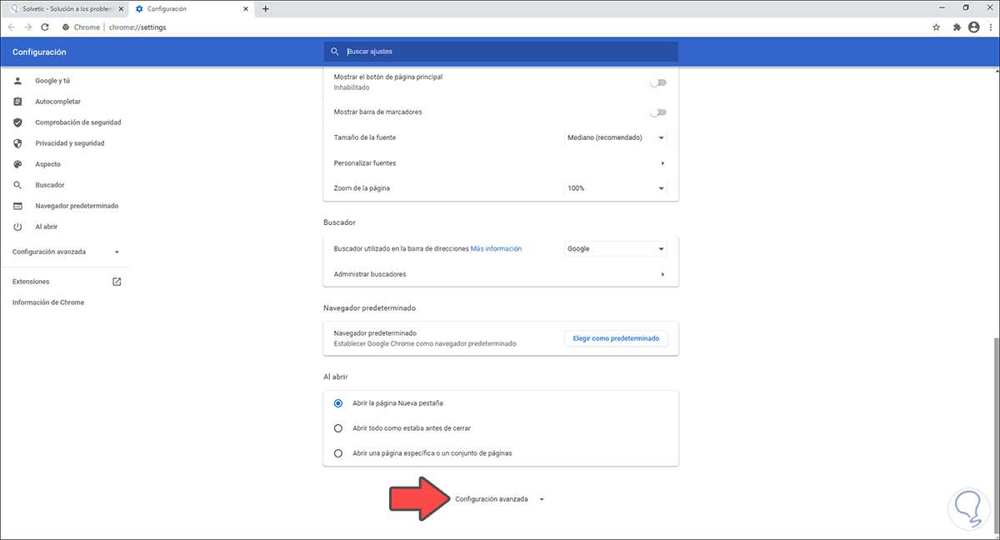Open the extensions puzzle icon
The height and width of the screenshot is (540, 1000).
(x=956, y=27)
